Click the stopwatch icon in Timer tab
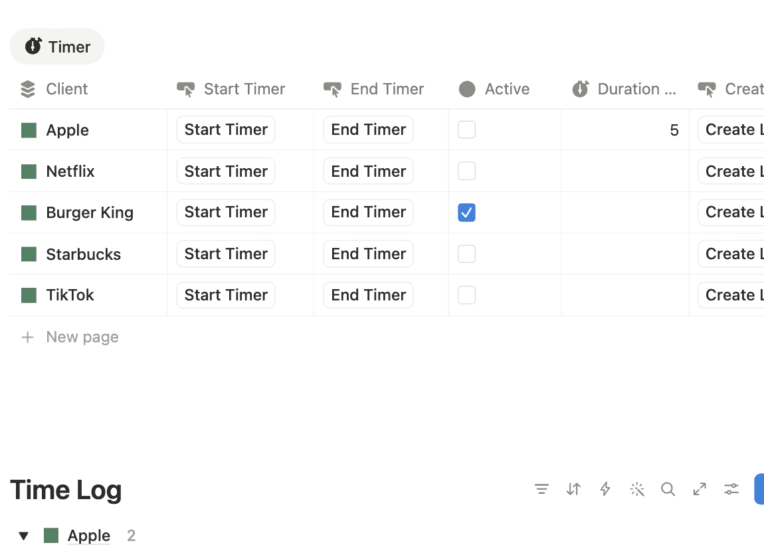 (33, 47)
